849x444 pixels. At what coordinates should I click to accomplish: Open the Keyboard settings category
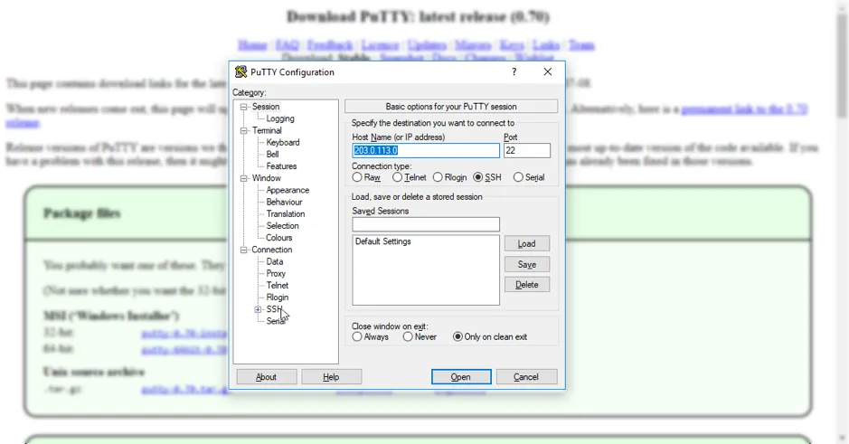tap(283, 142)
